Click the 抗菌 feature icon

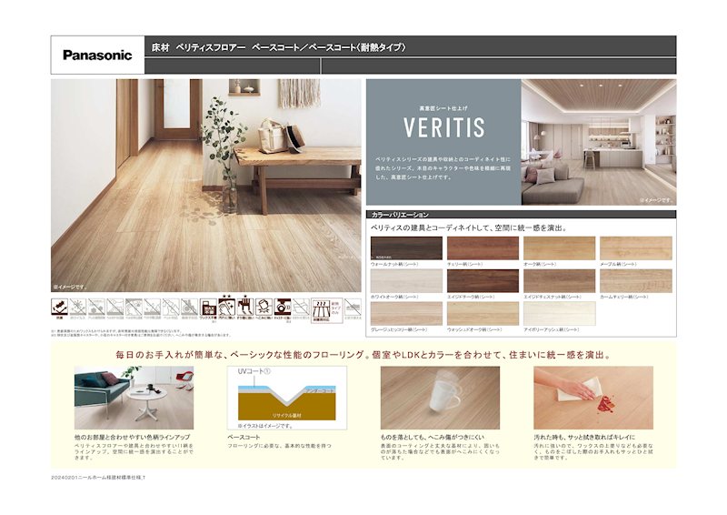click(59, 309)
